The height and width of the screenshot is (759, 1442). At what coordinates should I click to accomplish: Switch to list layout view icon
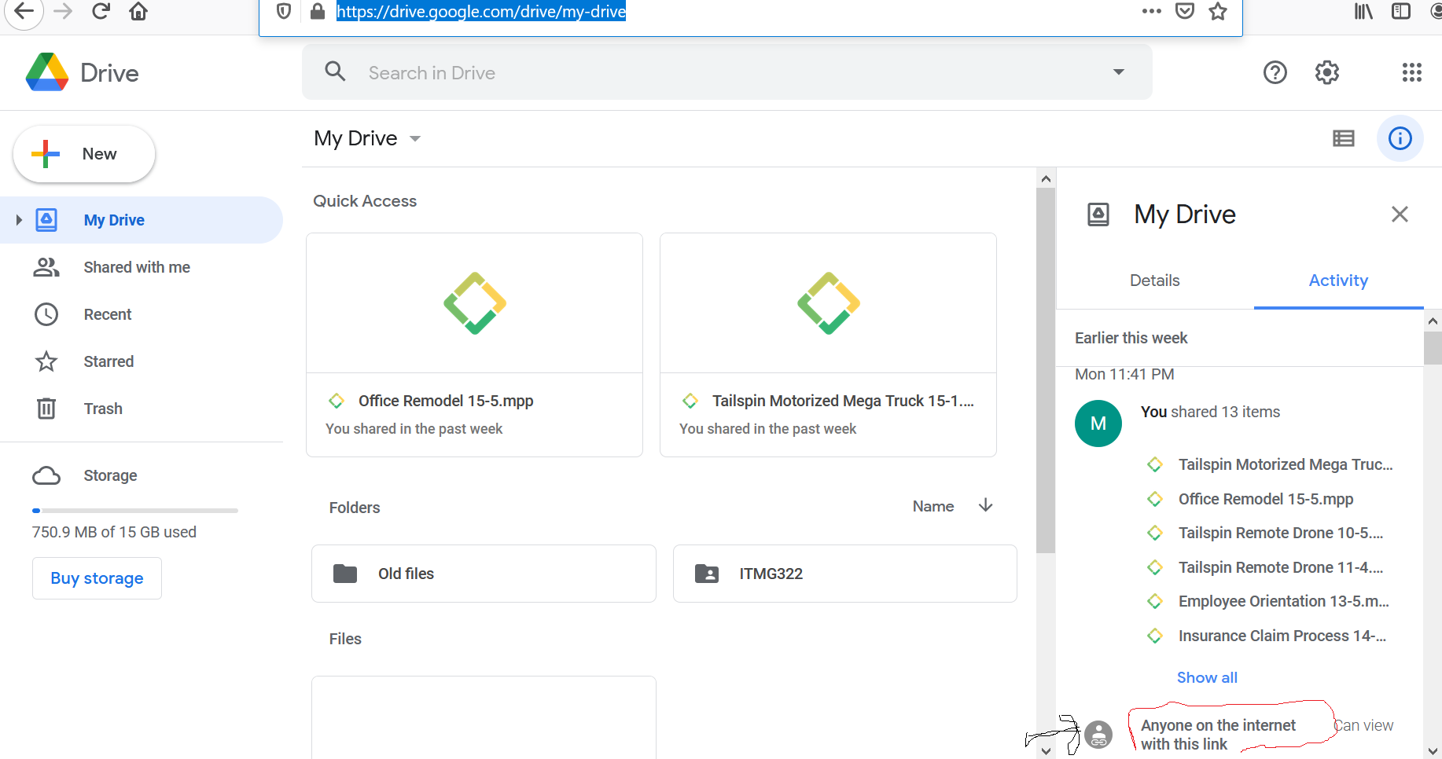(1344, 138)
